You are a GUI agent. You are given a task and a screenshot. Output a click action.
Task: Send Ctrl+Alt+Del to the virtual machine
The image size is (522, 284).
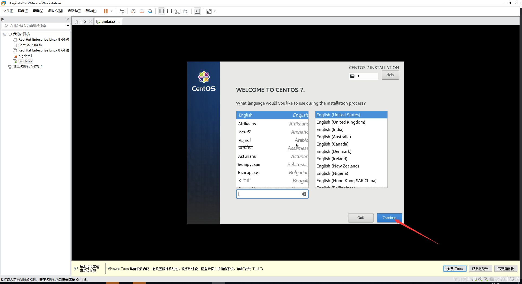tap(122, 11)
